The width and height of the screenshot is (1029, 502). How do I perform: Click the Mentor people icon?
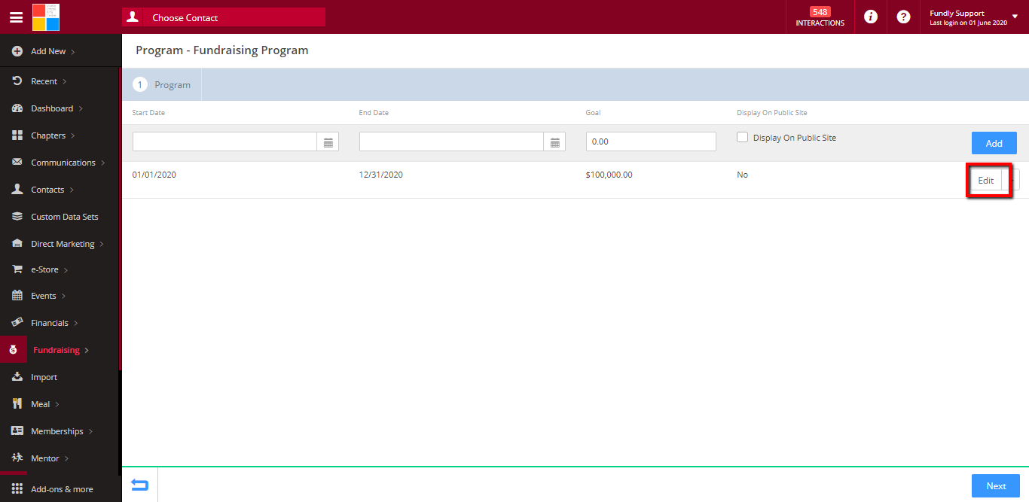(x=17, y=458)
